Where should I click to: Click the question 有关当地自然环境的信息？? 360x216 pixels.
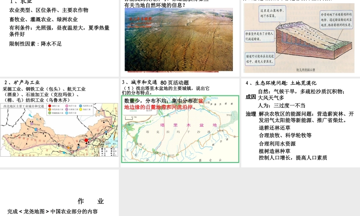click(155, 5)
